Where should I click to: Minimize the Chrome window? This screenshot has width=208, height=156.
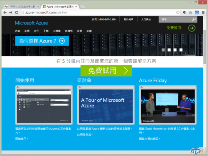pos(190,2)
